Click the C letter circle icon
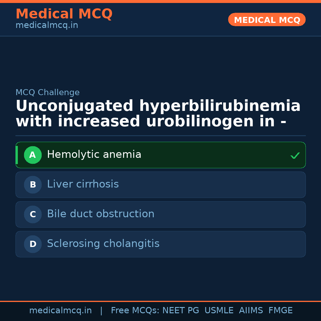 click(x=33, y=214)
